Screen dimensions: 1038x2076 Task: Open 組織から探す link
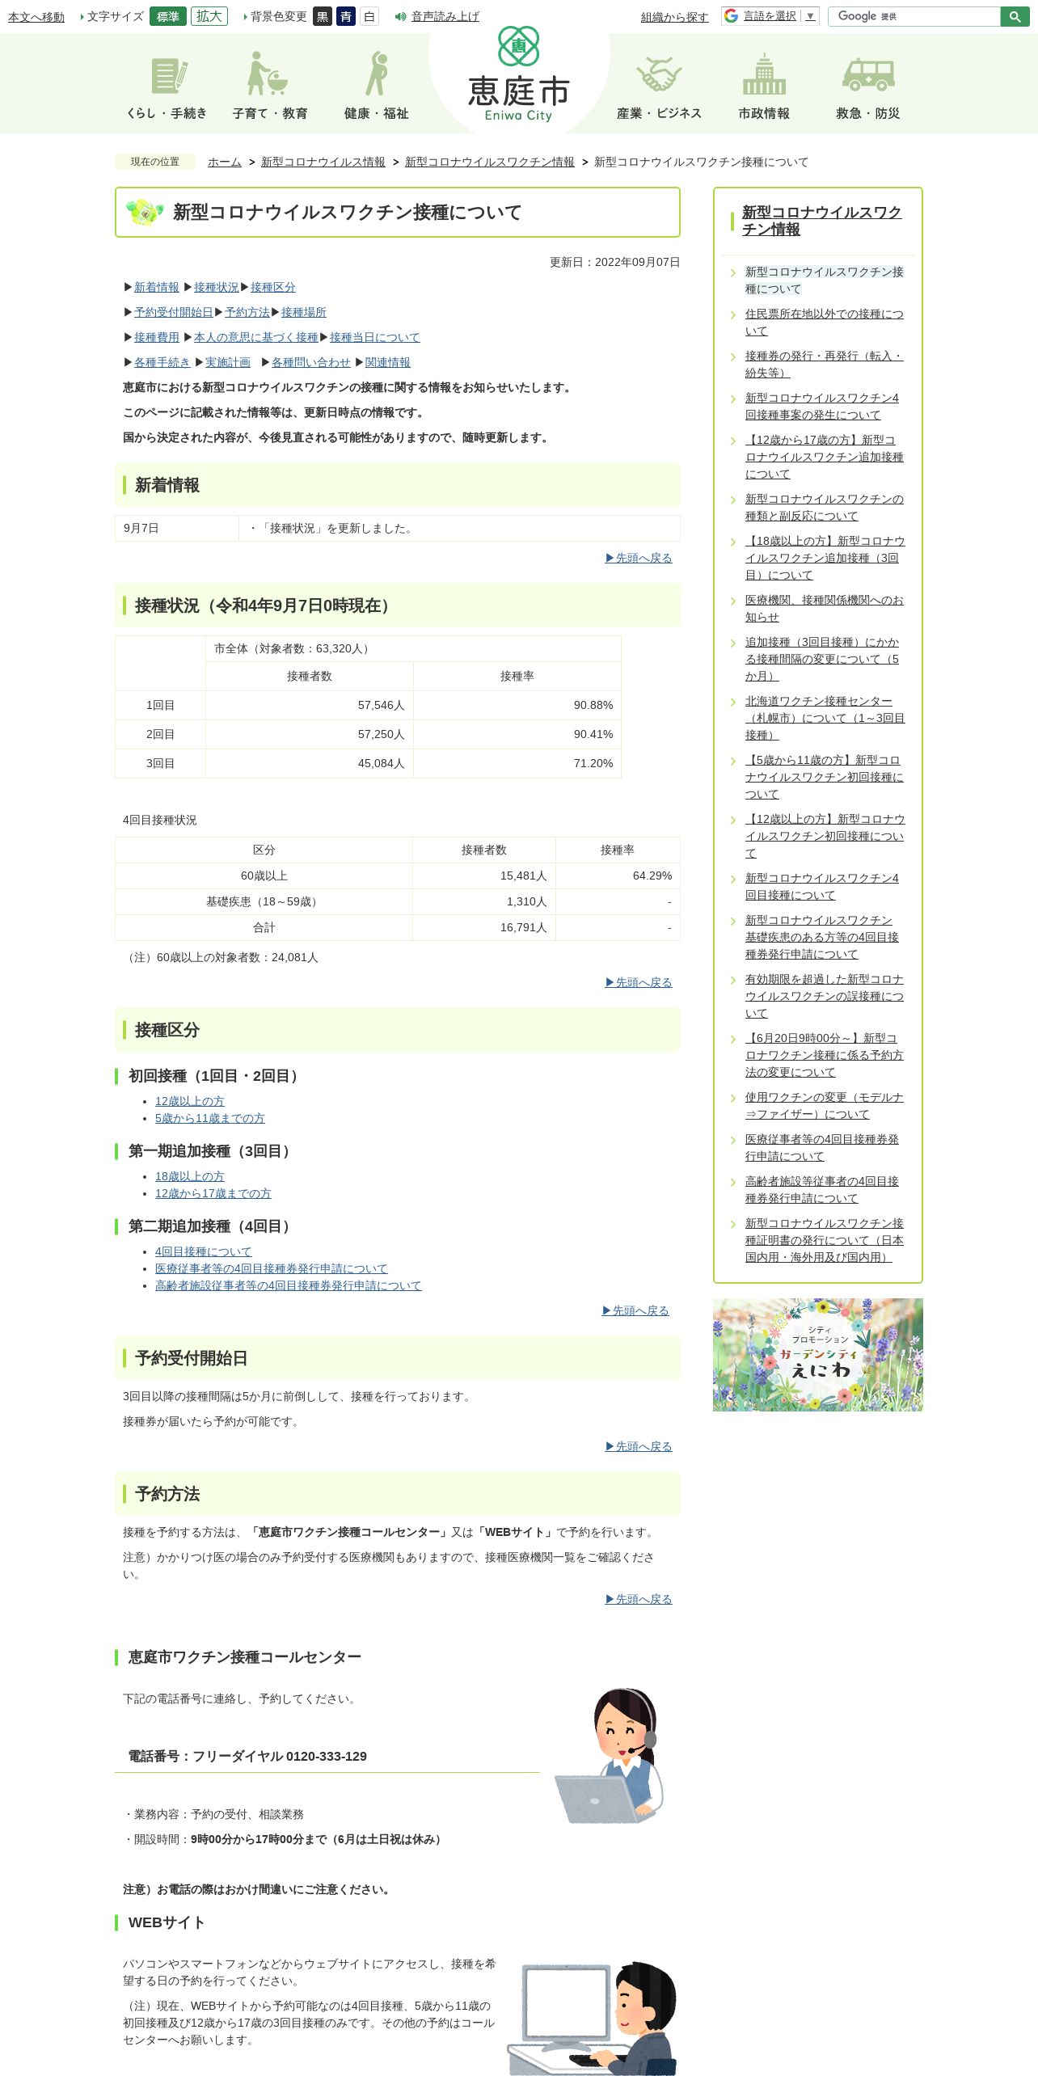[x=675, y=17]
